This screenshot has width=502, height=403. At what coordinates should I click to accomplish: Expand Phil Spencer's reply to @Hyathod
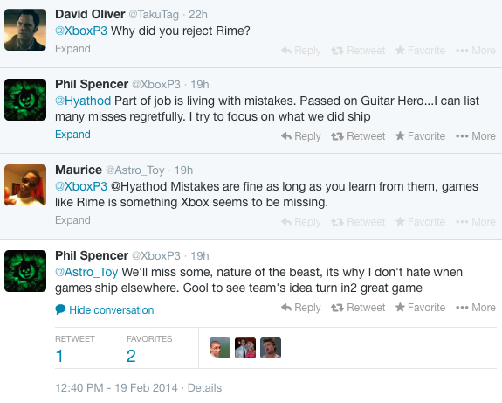pyautogui.click(x=72, y=135)
